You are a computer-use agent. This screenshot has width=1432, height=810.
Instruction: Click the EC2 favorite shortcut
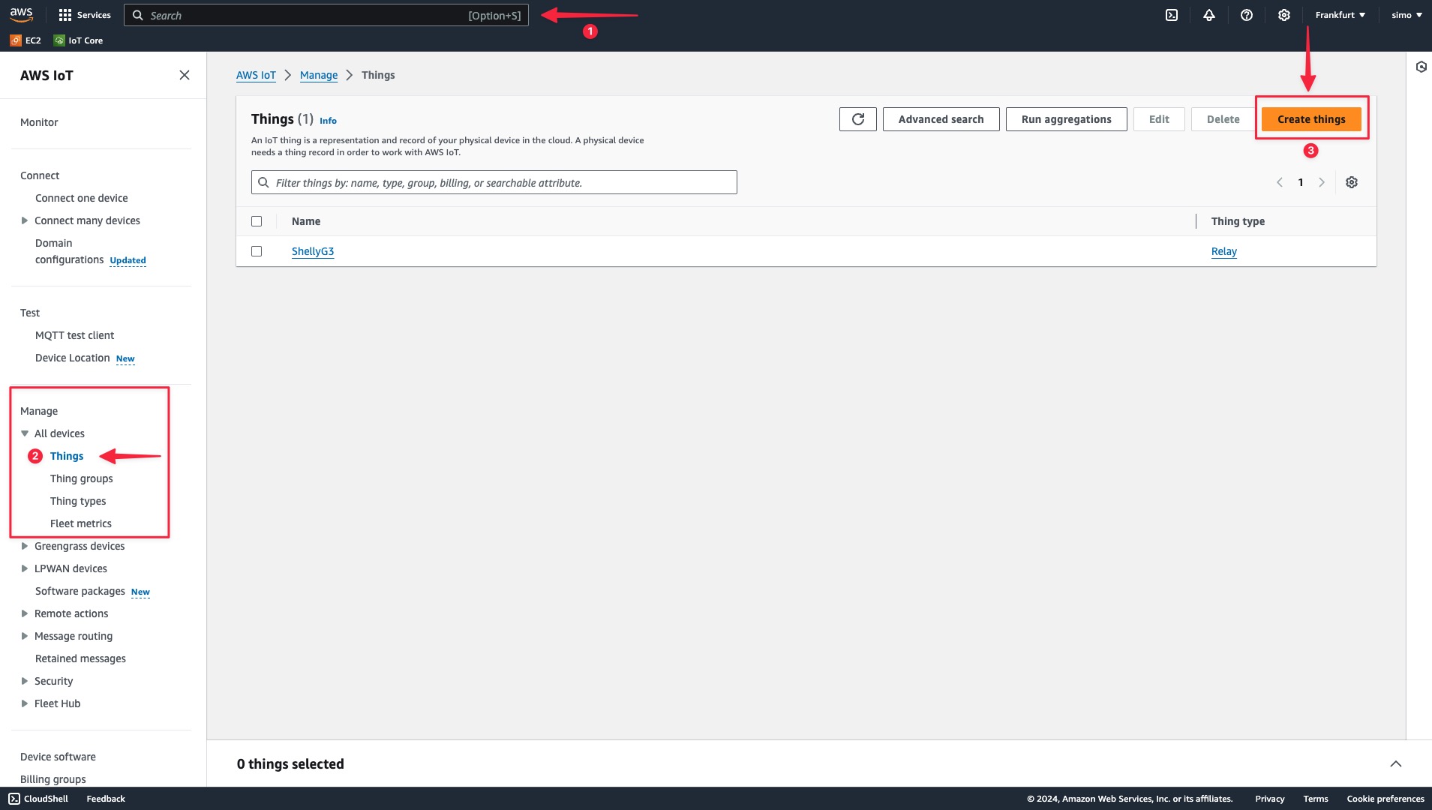pyautogui.click(x=26, y=40)
